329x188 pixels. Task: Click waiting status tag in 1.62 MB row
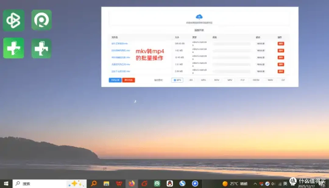[x=261, y=51]
